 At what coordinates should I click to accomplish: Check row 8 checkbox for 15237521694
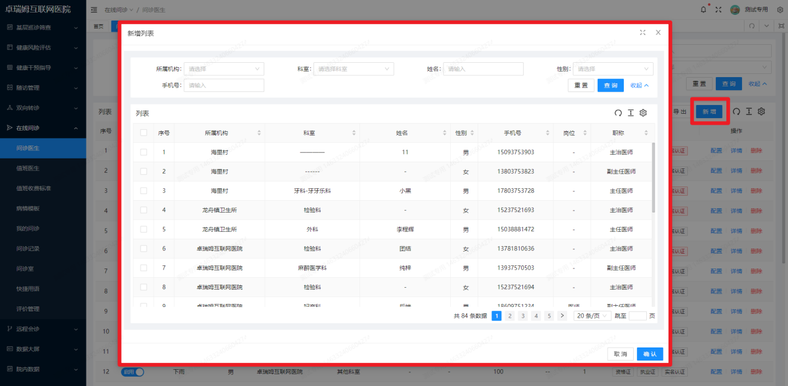tap(144, 287)
